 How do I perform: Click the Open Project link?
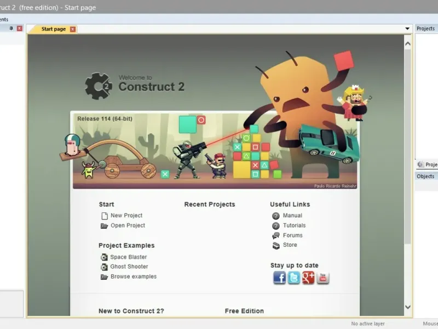pos(128,225)
